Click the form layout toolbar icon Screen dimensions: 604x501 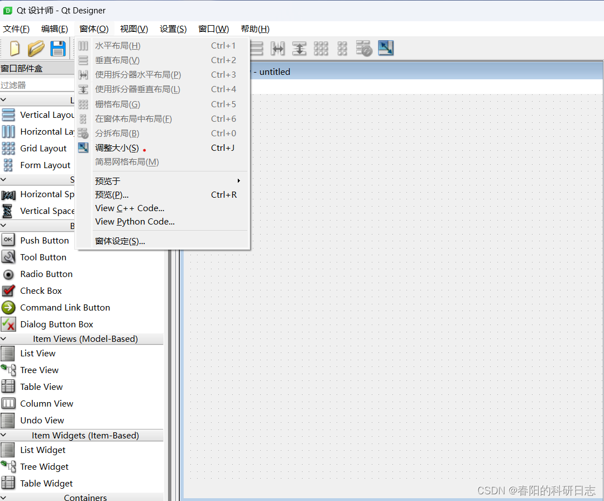(x=342, y=49)
